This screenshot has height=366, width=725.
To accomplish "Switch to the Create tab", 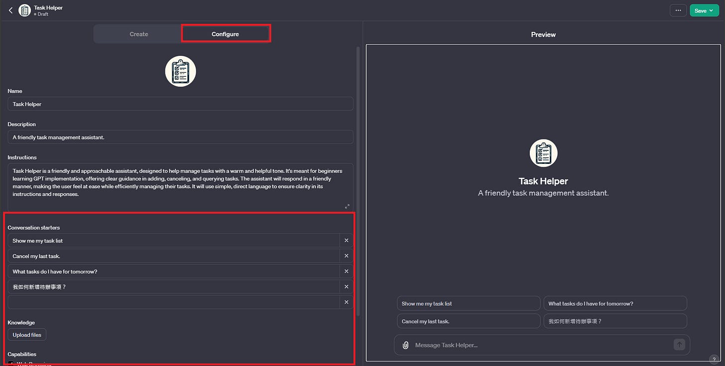I will pos(138,34).
